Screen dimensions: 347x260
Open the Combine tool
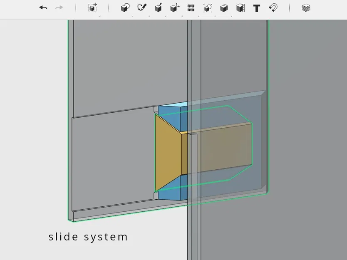[x=224, y=8]
